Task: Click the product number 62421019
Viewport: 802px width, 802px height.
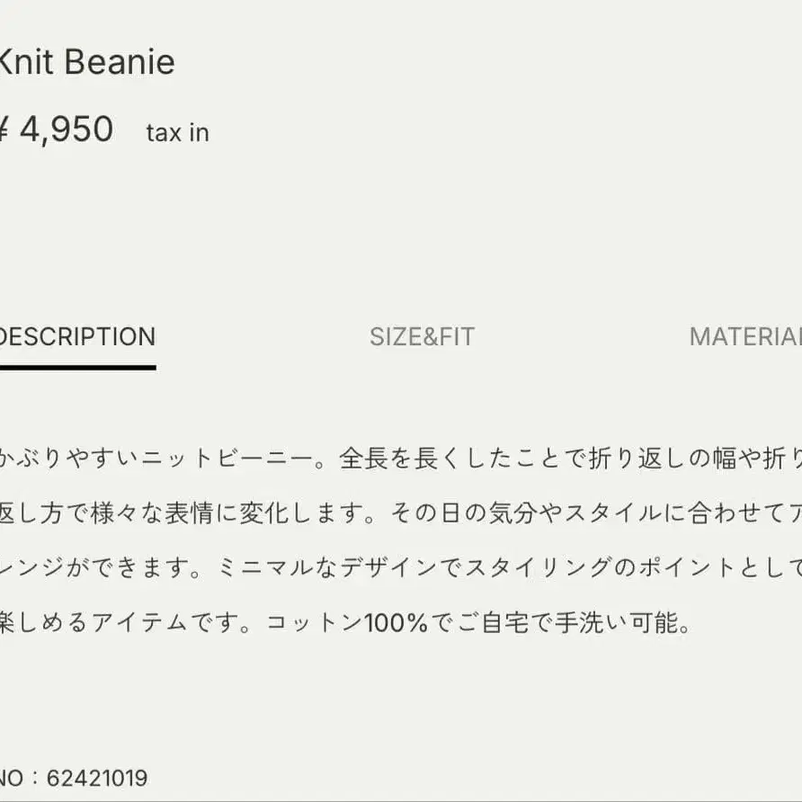Action: pyautogui.click(x=97, y=778)
